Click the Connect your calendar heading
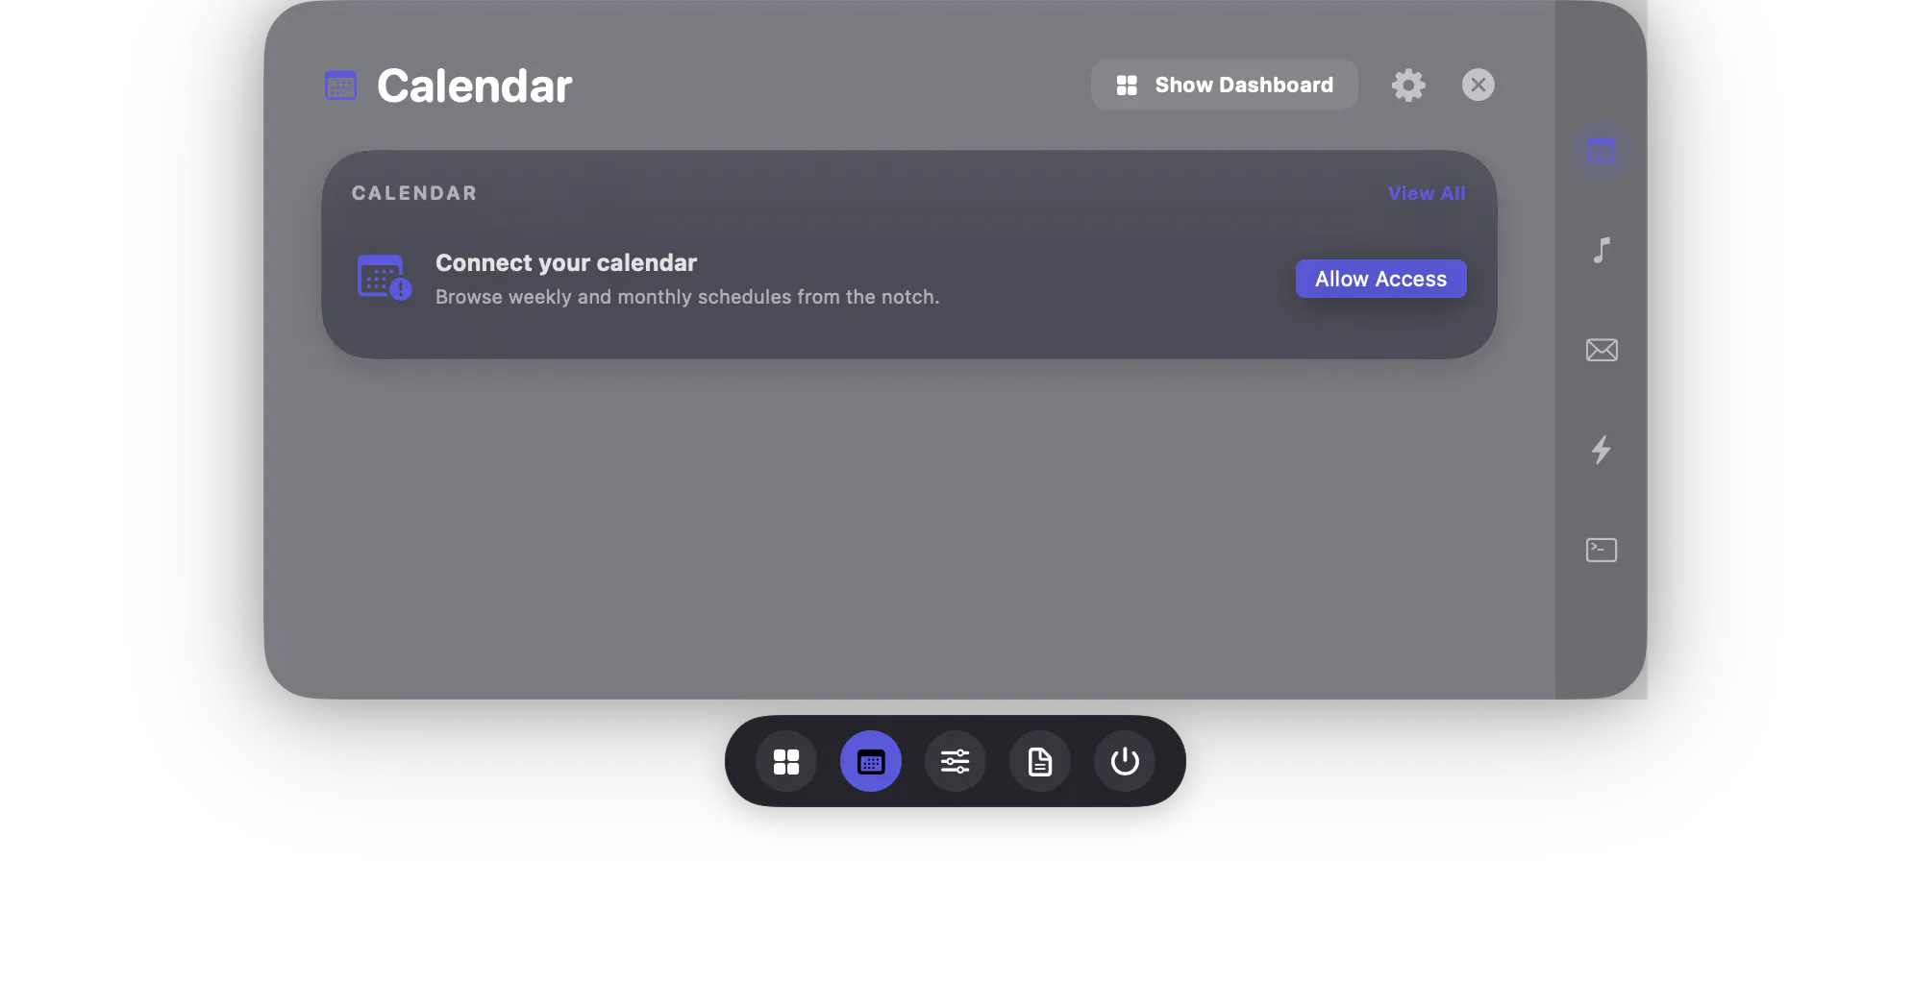The image size is (1913, 984). click(566, 263)
